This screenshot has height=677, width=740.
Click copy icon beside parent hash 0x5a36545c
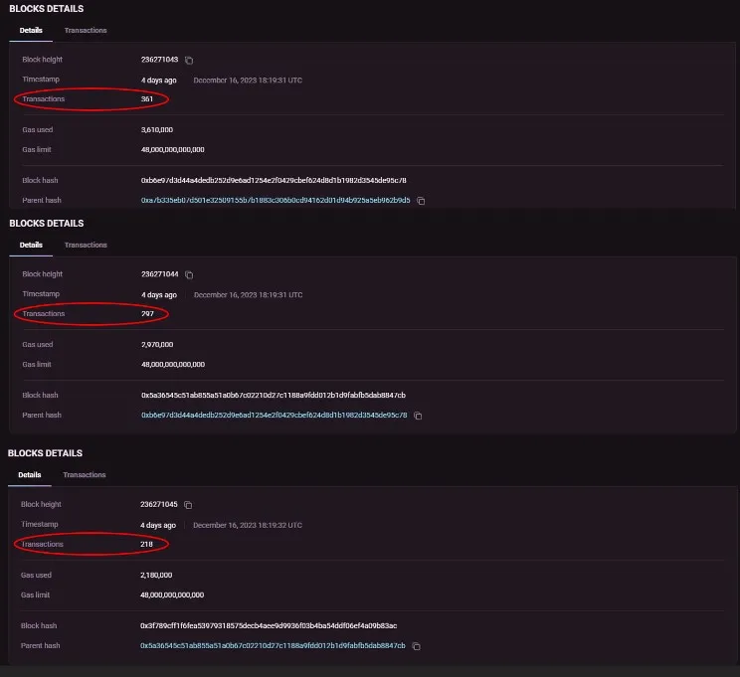click(416, 646)
